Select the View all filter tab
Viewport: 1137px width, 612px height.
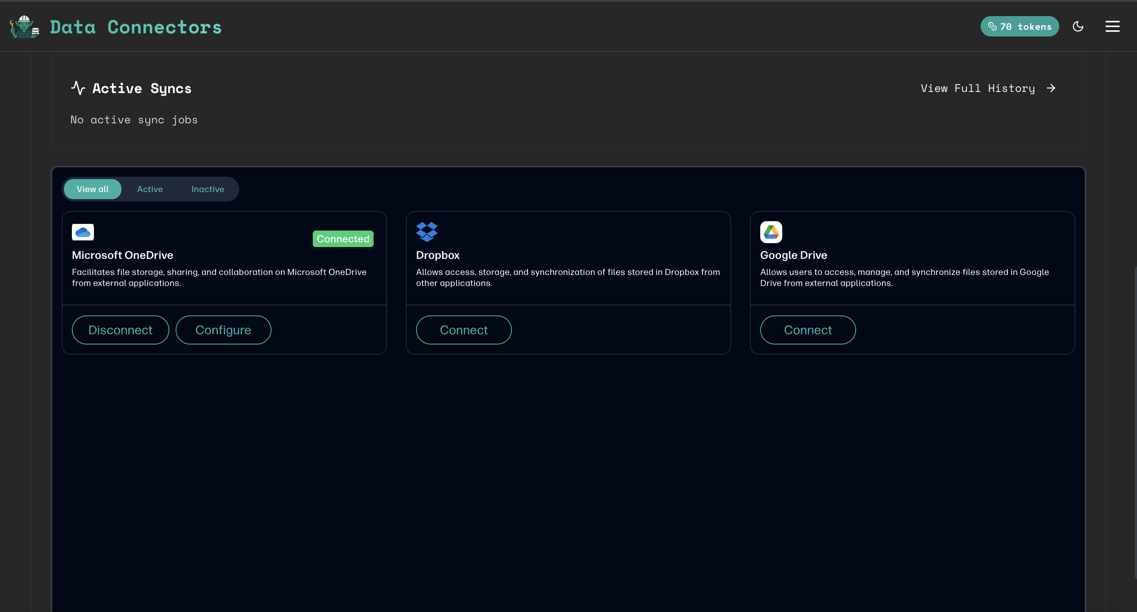click(92, 189)
